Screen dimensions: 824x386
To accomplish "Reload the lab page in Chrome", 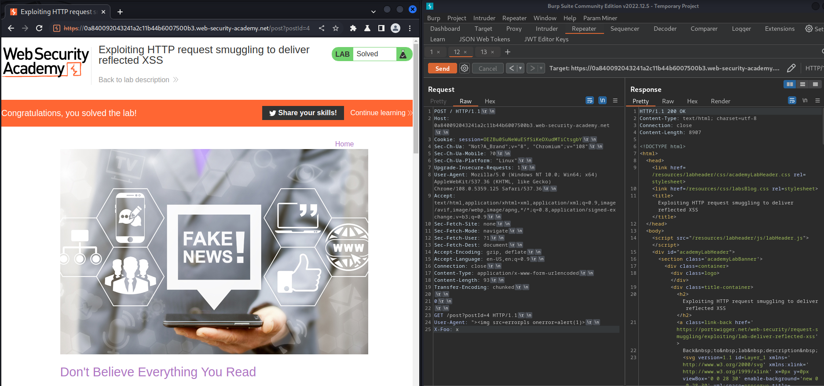I will 39,28.
